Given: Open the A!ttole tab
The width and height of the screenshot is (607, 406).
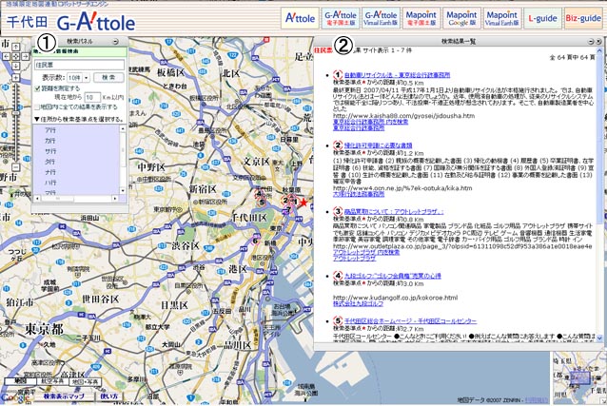Looking at the screenshot, I should tap(300, 18).
